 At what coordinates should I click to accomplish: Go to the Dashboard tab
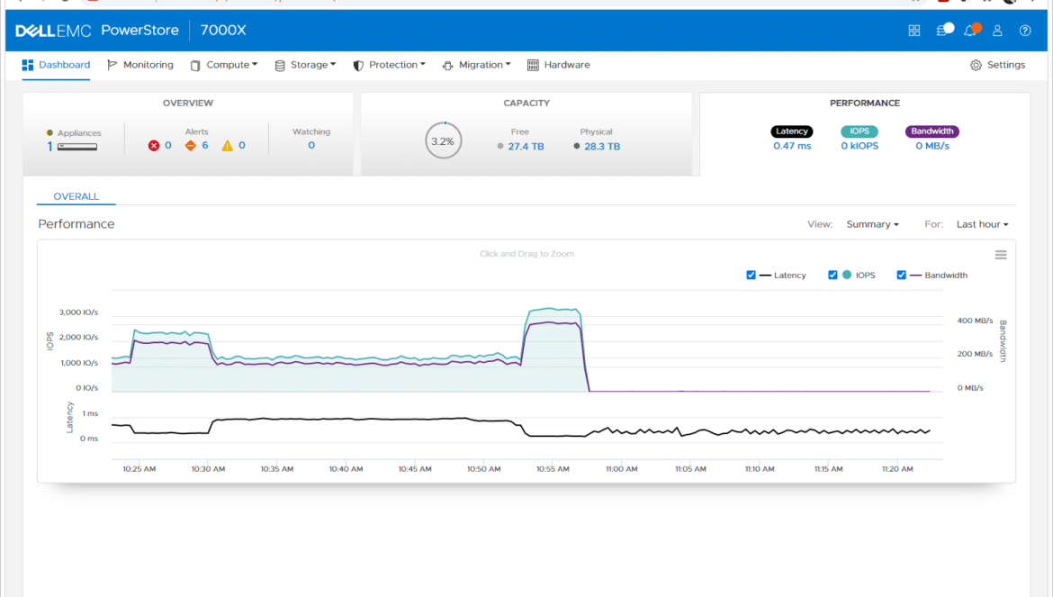(57, 65)
